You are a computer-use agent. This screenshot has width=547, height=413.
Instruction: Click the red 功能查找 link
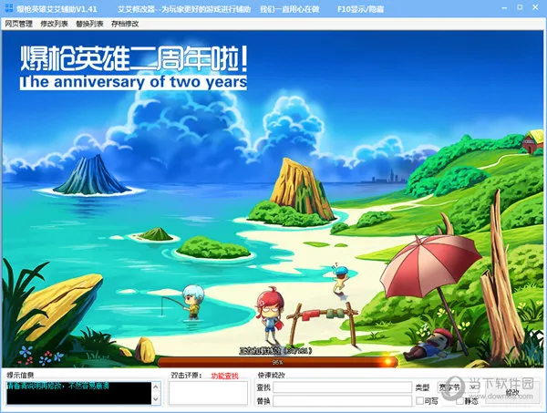click(x=224, y=376)
